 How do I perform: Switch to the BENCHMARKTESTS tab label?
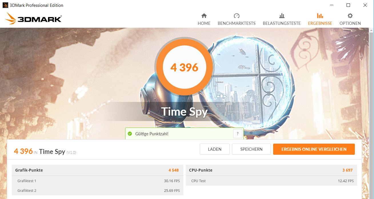[x=237, y=23]
